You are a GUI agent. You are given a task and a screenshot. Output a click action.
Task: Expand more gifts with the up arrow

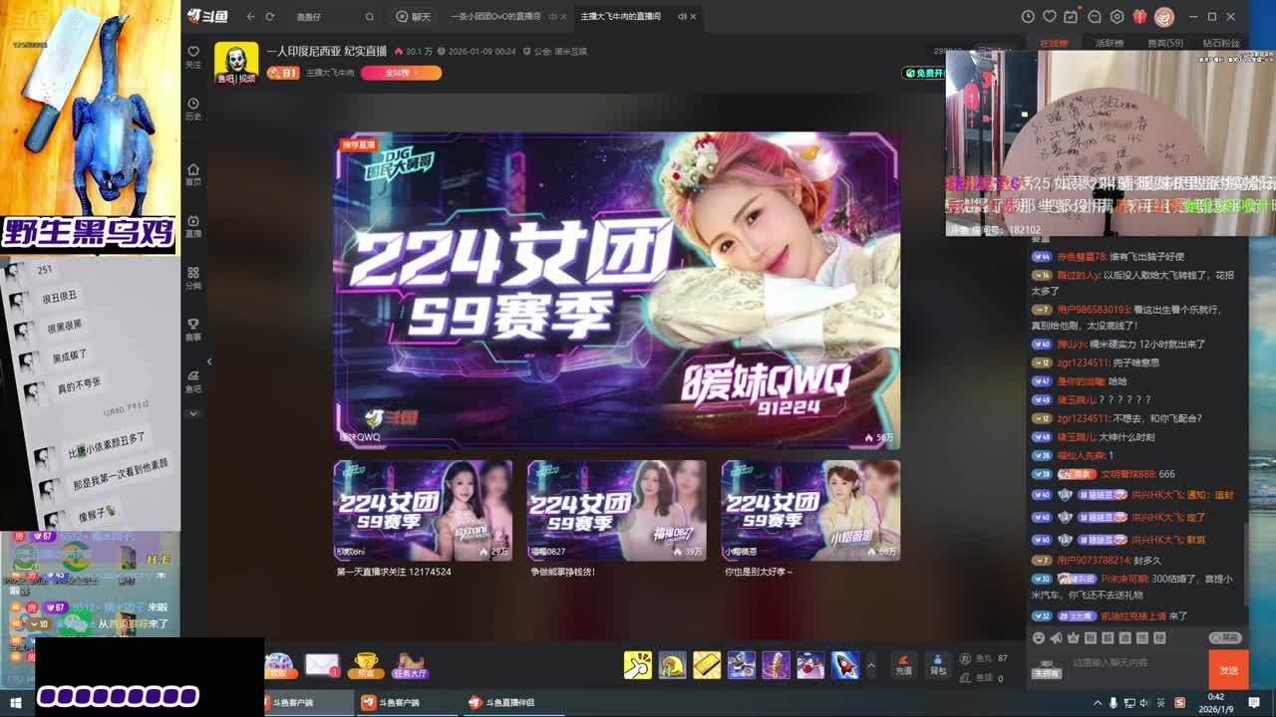coord(871,665)
